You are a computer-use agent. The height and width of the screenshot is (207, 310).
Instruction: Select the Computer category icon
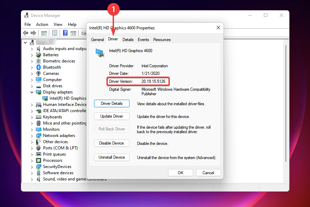point(39,80)
